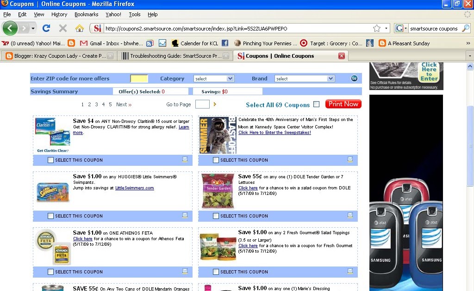Click the vertical scrollbar thumb
This screenshot has width=474, height=291.
(x=470, y=146)
